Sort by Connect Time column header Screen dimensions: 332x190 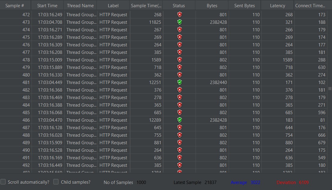click(310, 5)
